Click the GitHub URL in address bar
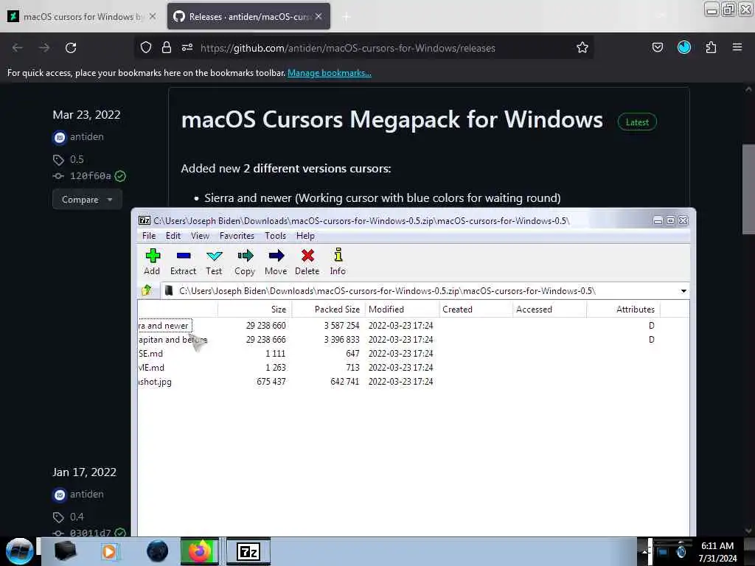This screenshot has height=566, width=755. pos(348,48)
